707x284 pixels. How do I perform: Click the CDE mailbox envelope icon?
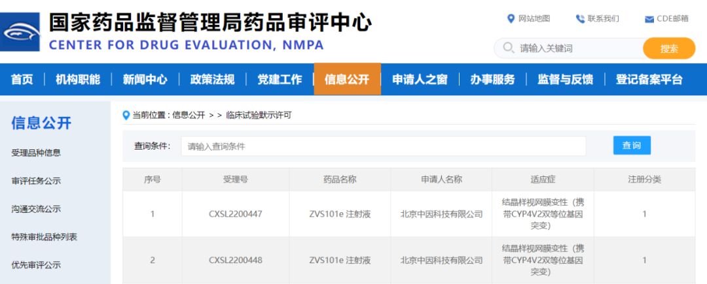coord(649,19)
